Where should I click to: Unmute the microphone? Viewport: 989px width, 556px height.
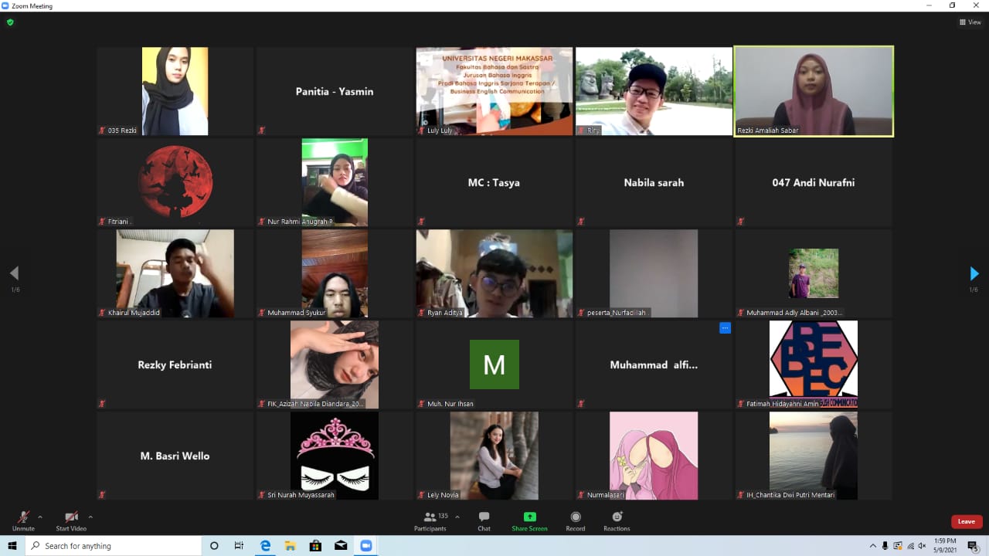click(23, 520)
